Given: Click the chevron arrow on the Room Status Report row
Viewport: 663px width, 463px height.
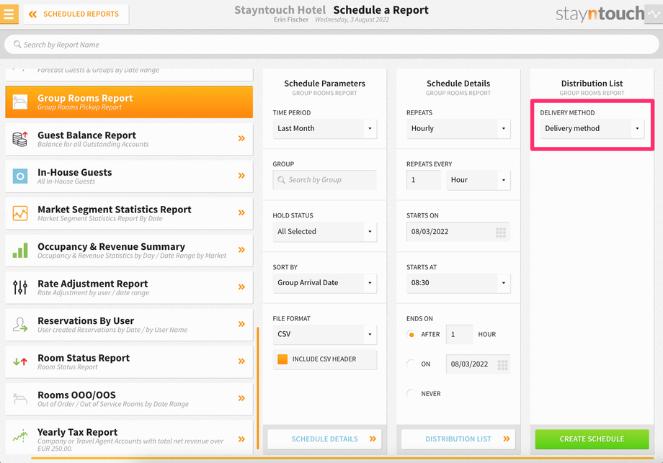Looking at the screenshot, I should click(241, 361).
